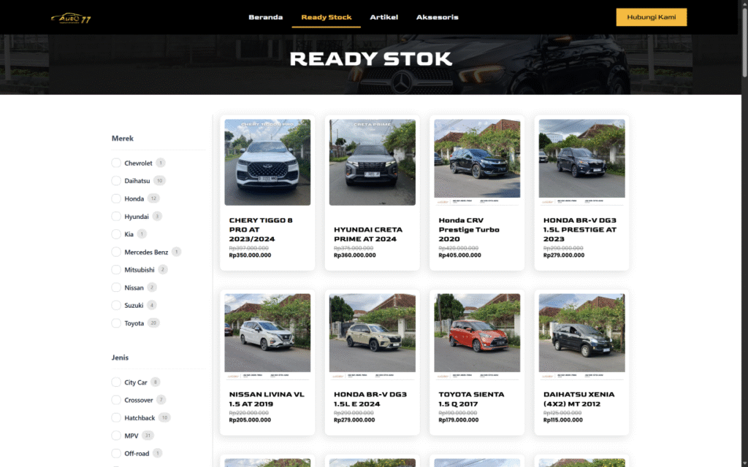The image size is (748, 467).
Task: Click the Nissan Livina VL car photo
Action: [x=267, y=333]
